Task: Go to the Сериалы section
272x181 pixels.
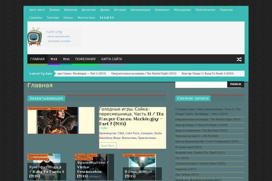Action: 35,18
